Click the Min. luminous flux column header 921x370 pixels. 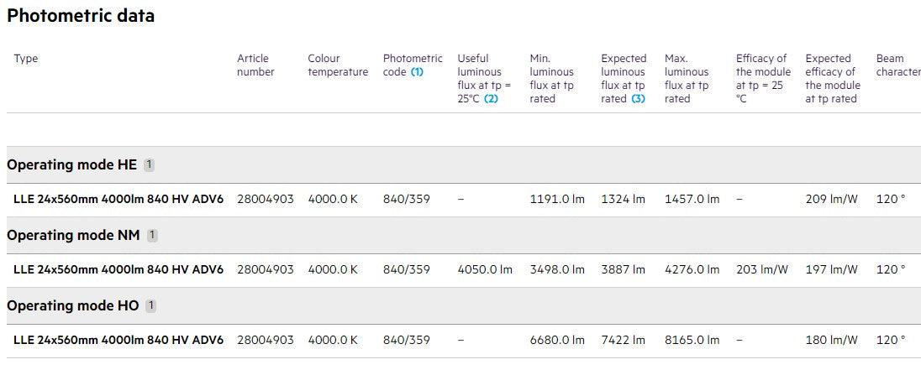pyautogui.click(x=551, y=79)
